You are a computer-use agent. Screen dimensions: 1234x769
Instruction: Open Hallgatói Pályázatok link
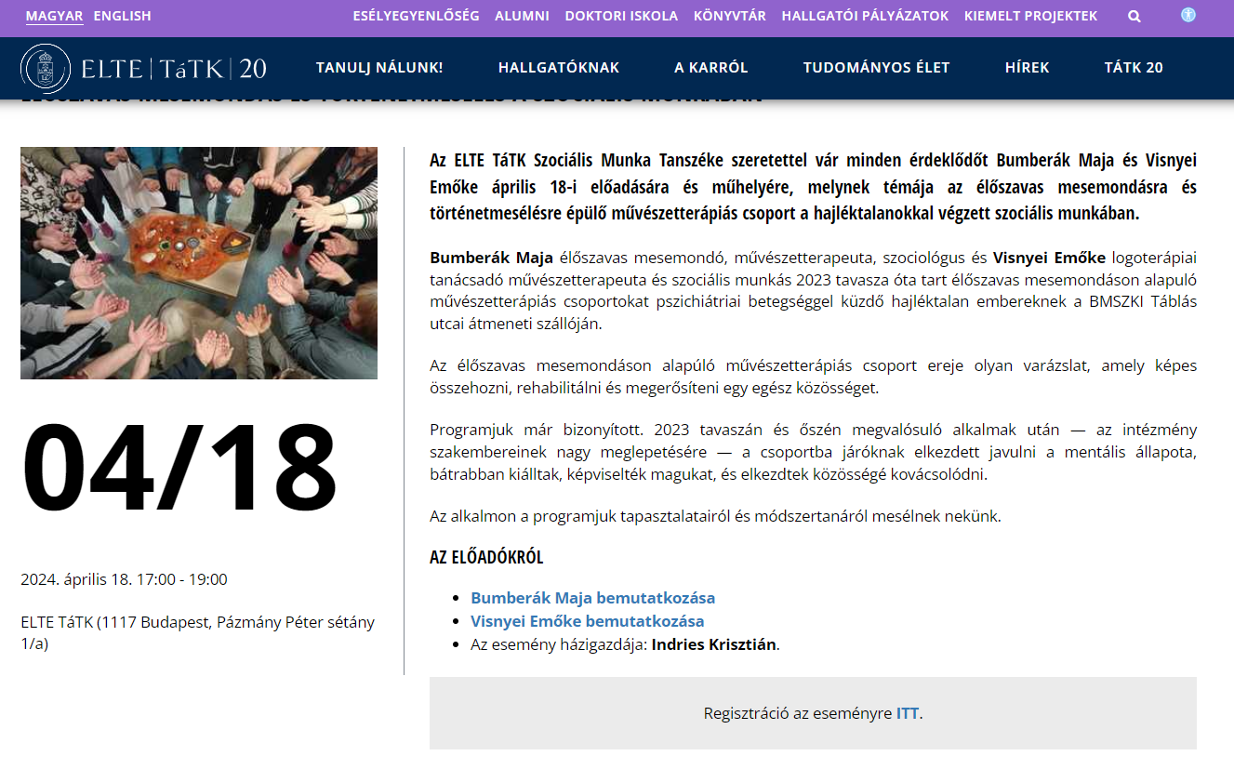coord(865,16)
